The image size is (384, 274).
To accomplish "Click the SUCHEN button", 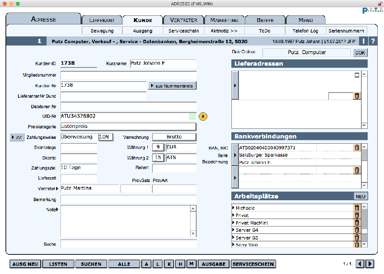I will click(x=91, y=264).
